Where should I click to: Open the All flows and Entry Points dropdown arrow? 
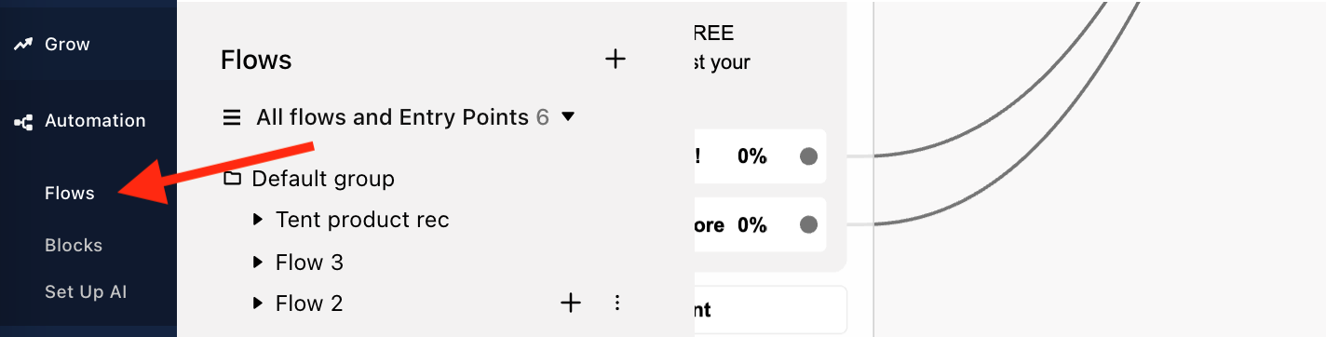[568, 117]
